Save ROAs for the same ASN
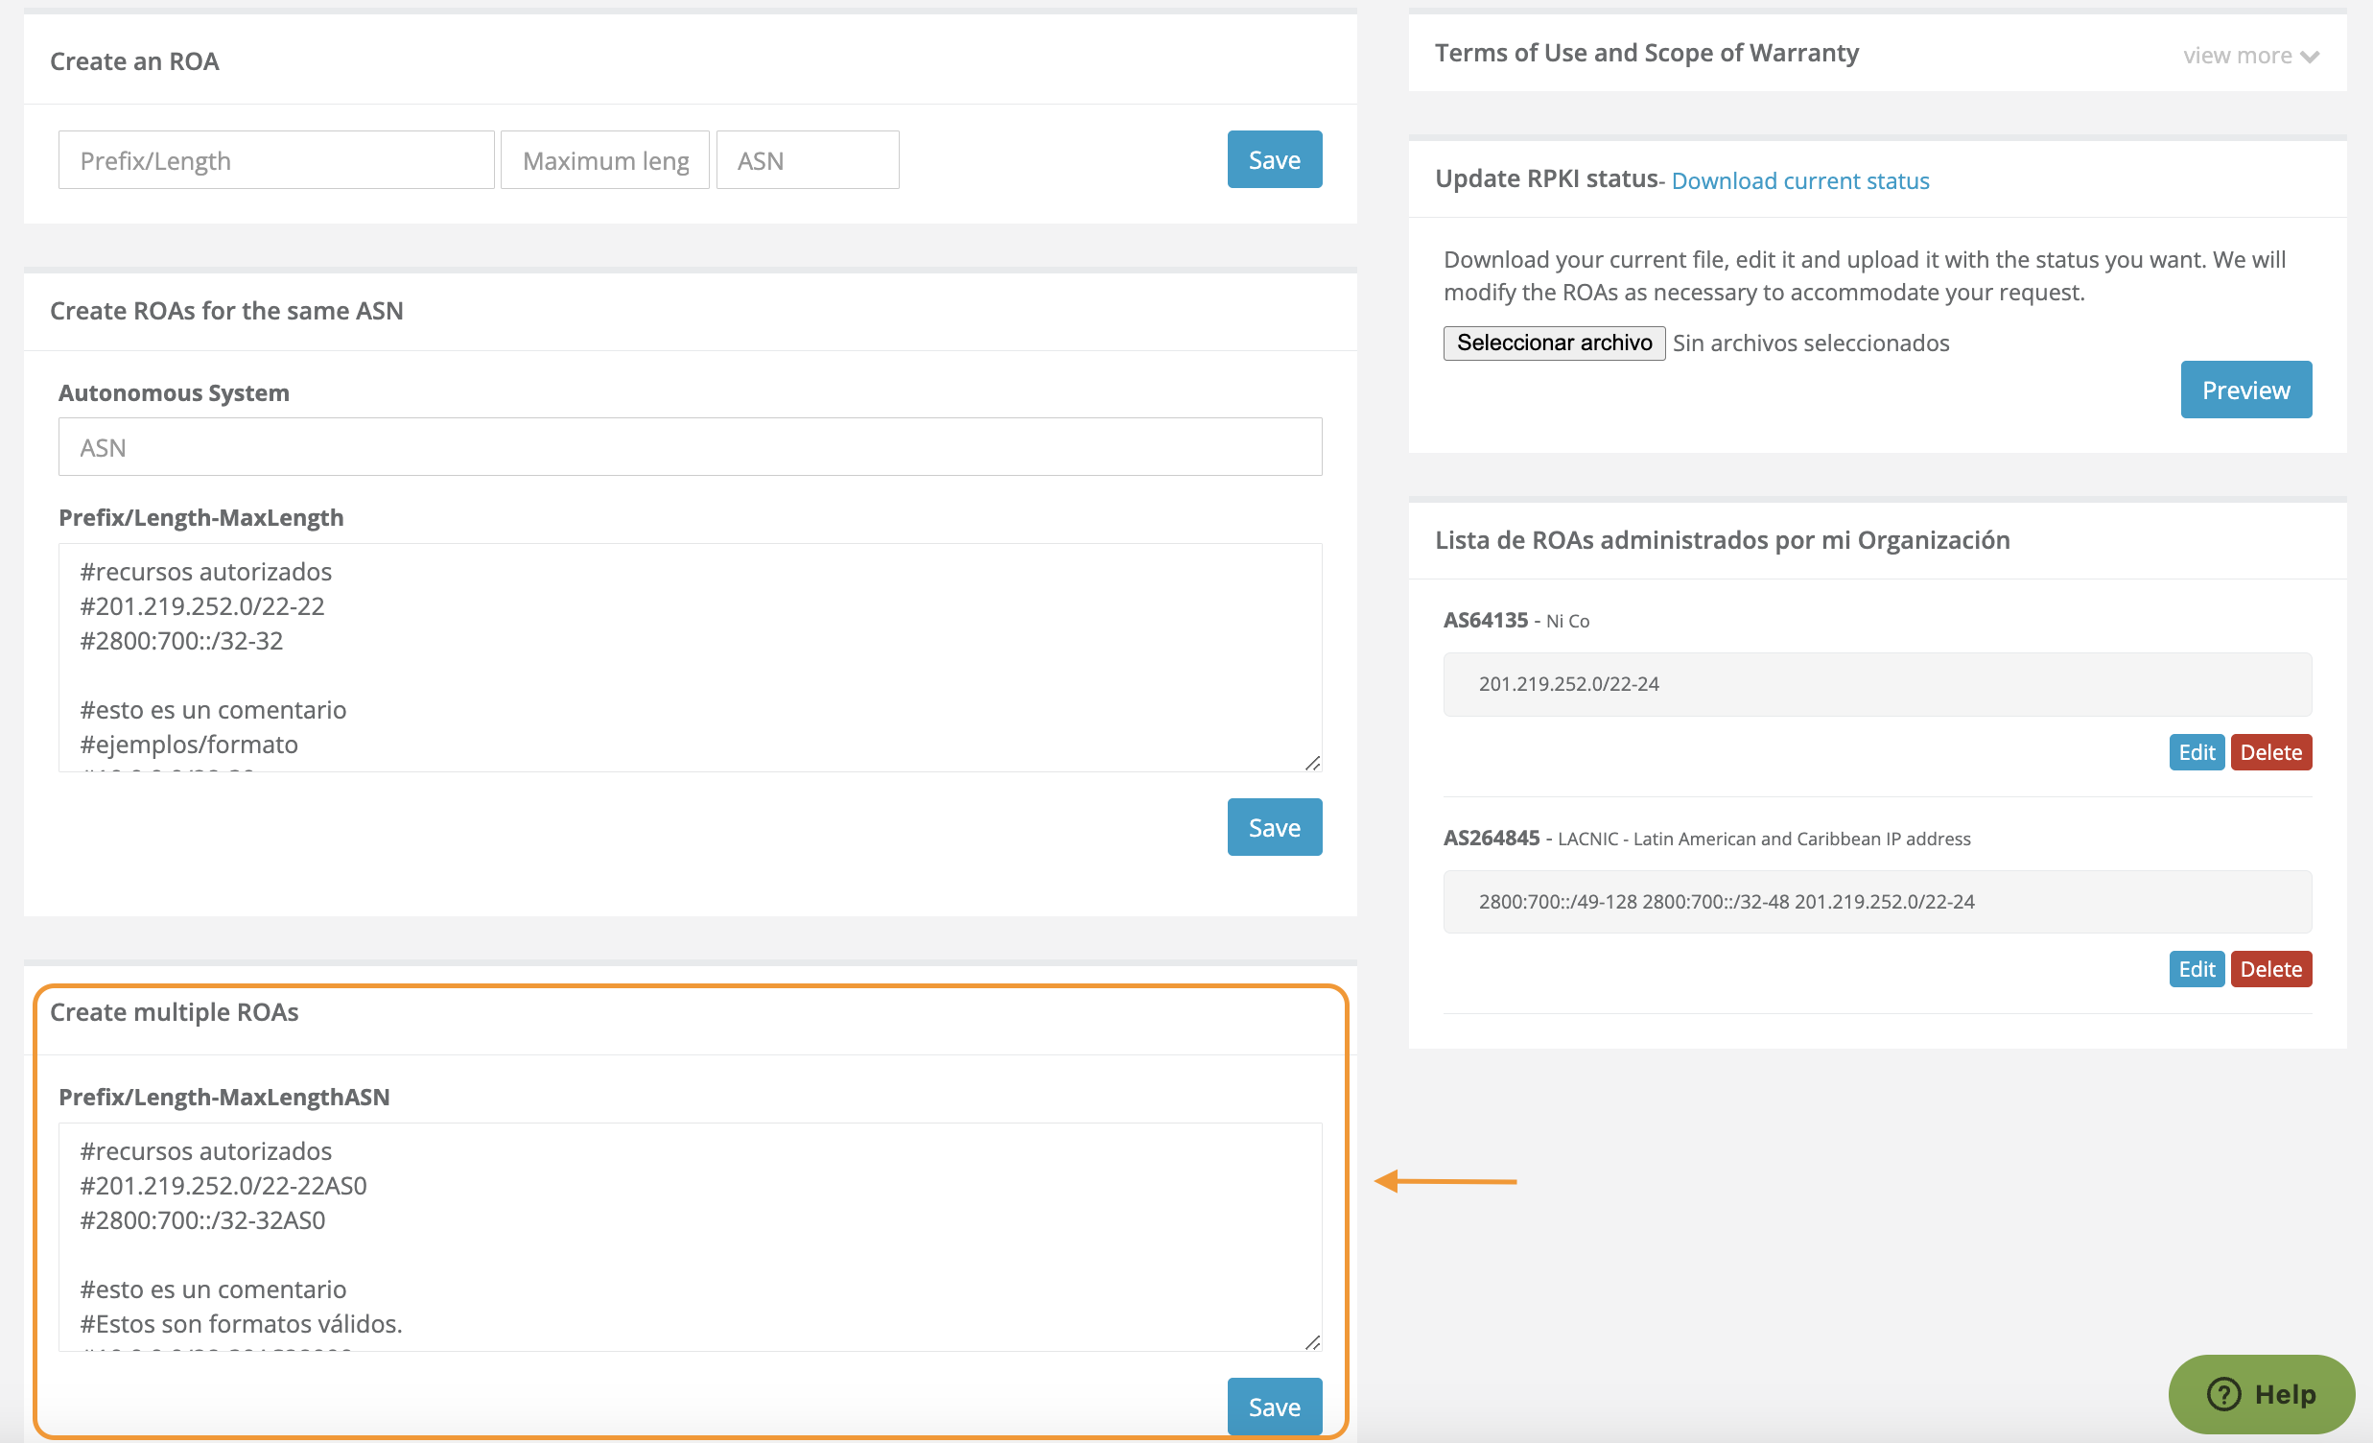This screenshot has height=1443, width=2373. coord(1273,827)
